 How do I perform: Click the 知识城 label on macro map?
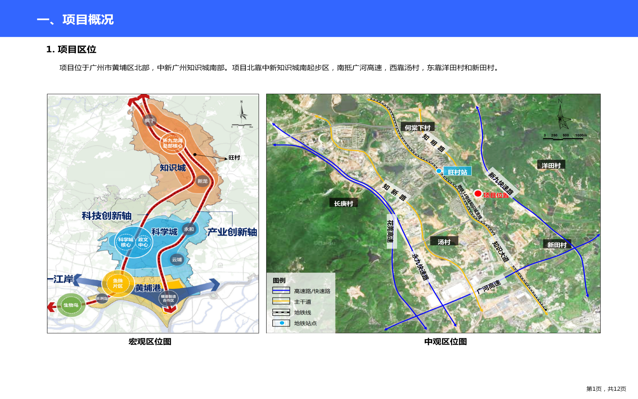coord(173,168)
